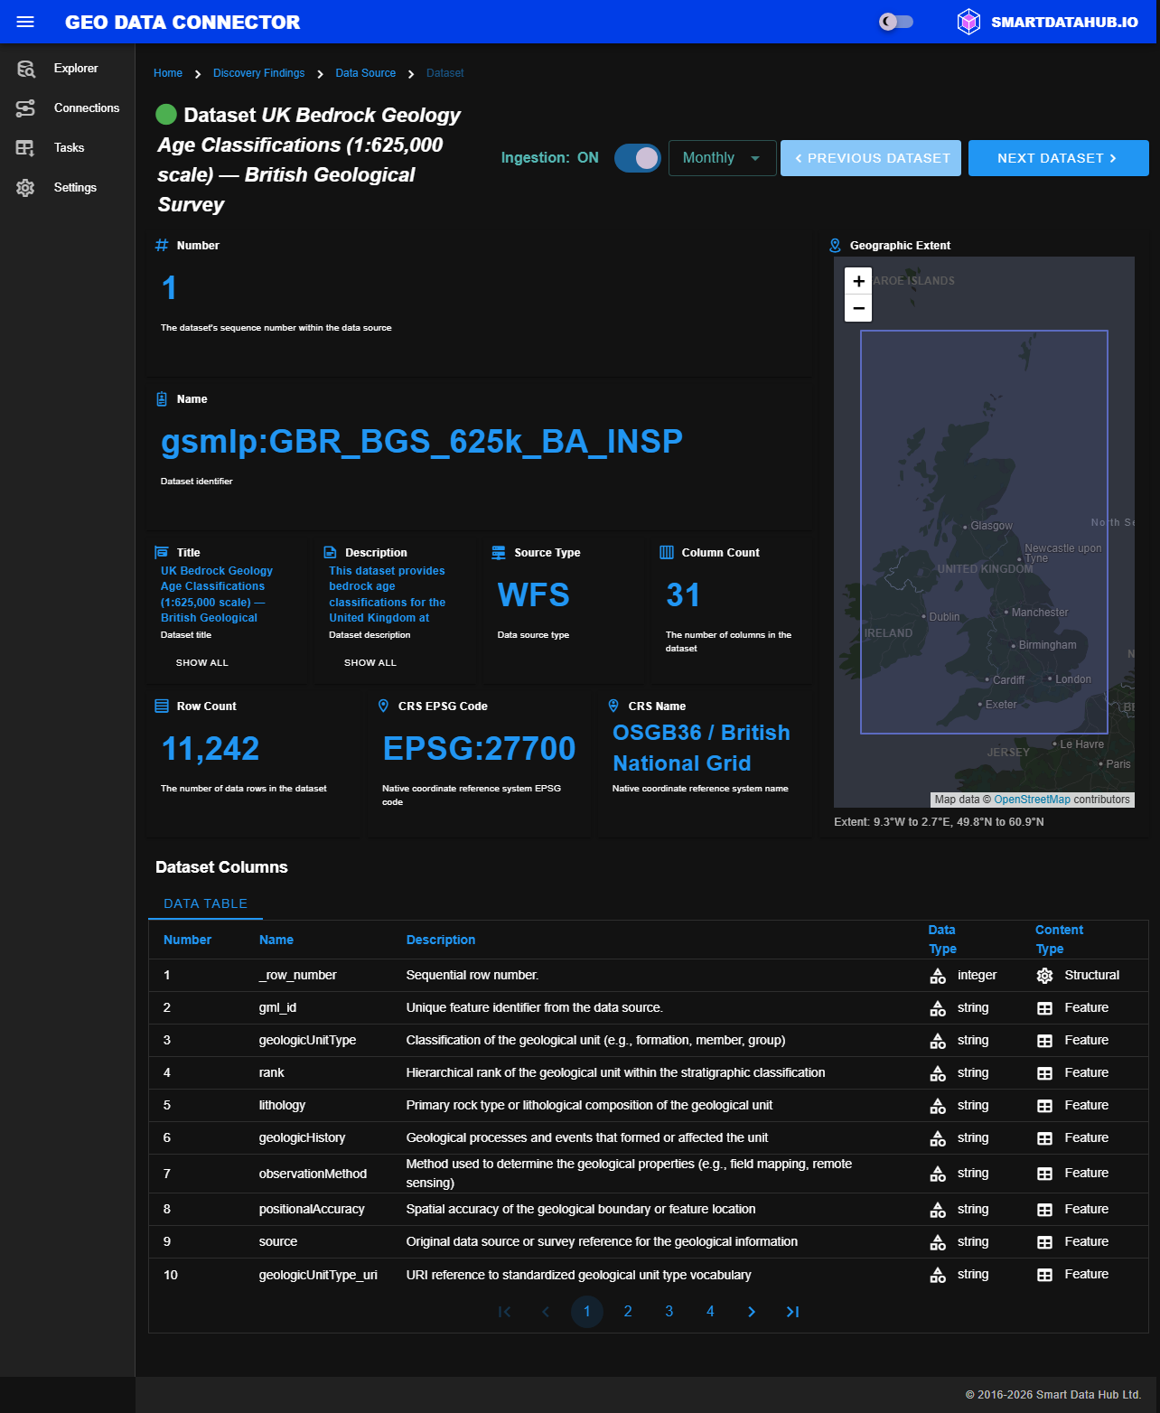Image resolution: width=1160 pixels, height=1413 pixels.
Task: Click SHOW ALL under Description
Action: click(370, 662)
